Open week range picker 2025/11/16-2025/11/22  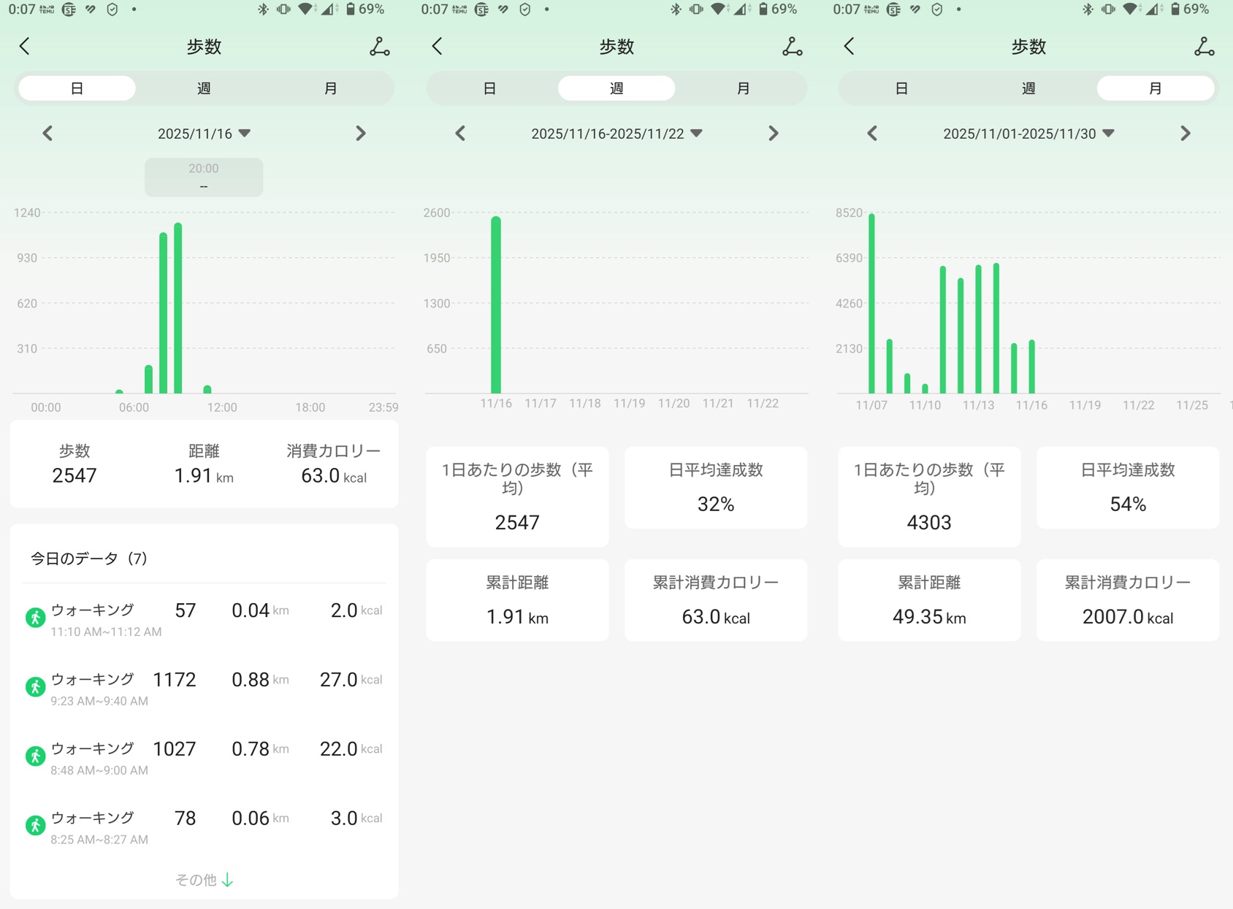(616, 134)
